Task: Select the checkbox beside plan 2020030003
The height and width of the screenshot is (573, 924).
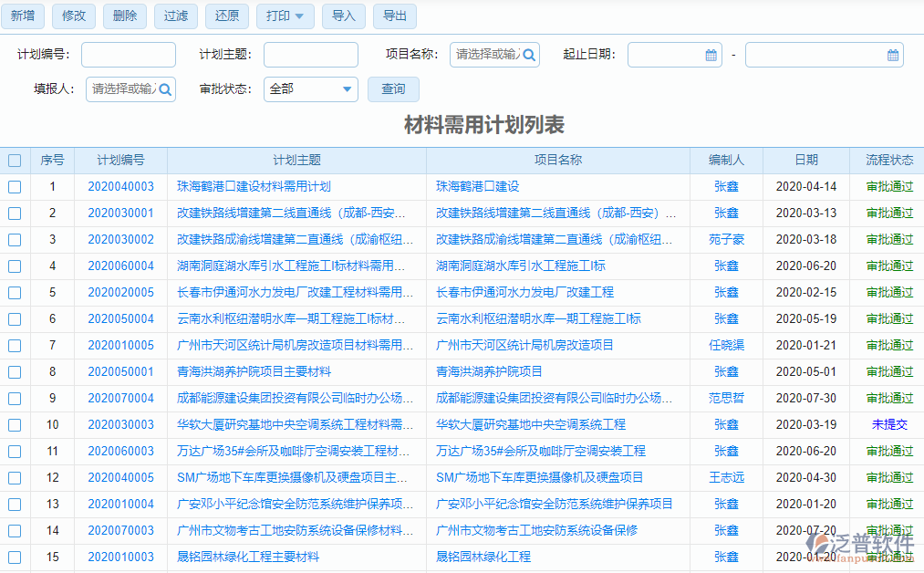Action: click(15, 424)
